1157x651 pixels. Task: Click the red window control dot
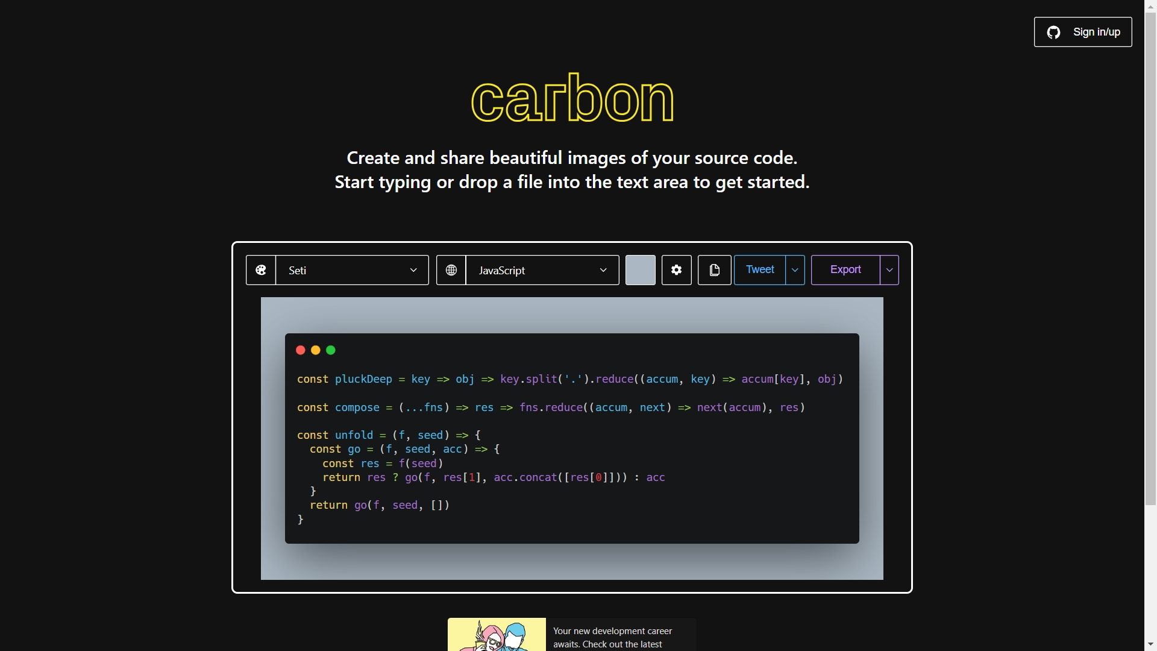pos(301,350)
